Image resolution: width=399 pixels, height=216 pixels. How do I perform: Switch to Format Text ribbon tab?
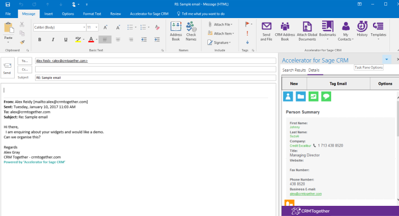pyautogui.click(x=92, y=14)
